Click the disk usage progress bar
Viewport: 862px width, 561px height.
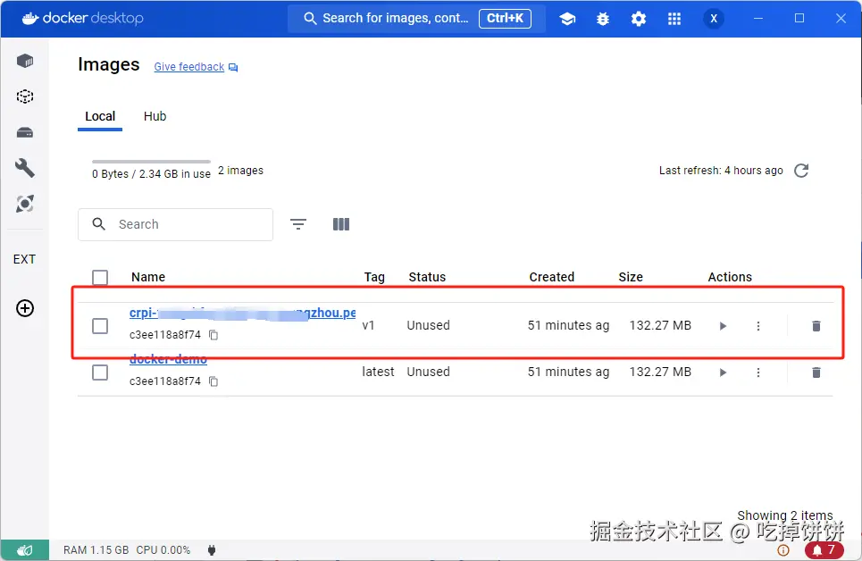click(151, 162)
